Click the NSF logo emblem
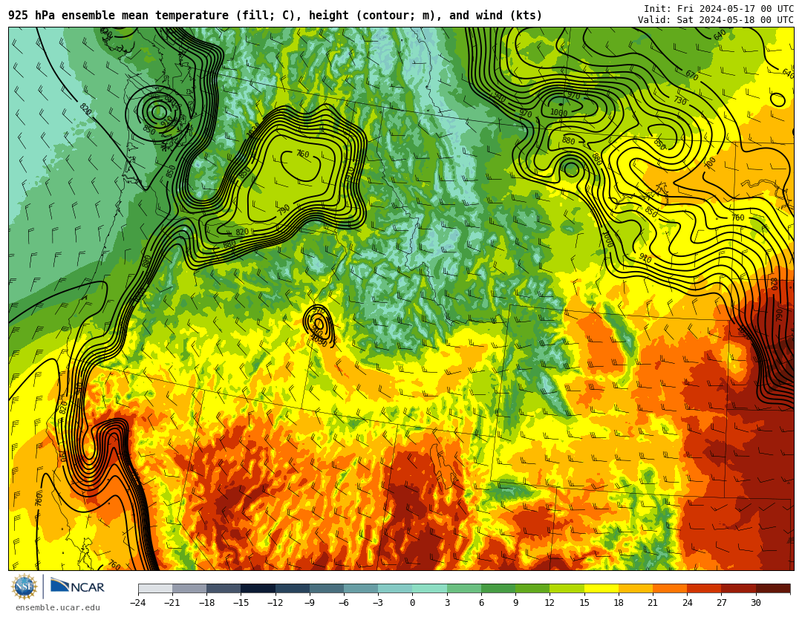 (25, 587)
